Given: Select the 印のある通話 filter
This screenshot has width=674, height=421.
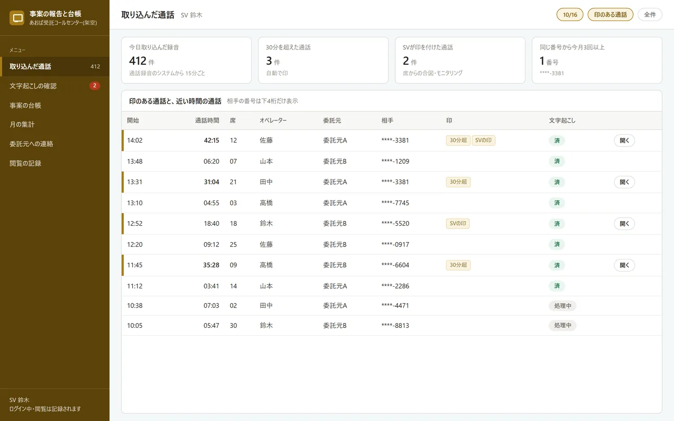Looking at the screenshot, I should click(610, 15).
